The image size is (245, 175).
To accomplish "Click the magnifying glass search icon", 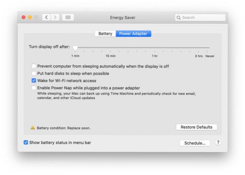I will 179,17.
